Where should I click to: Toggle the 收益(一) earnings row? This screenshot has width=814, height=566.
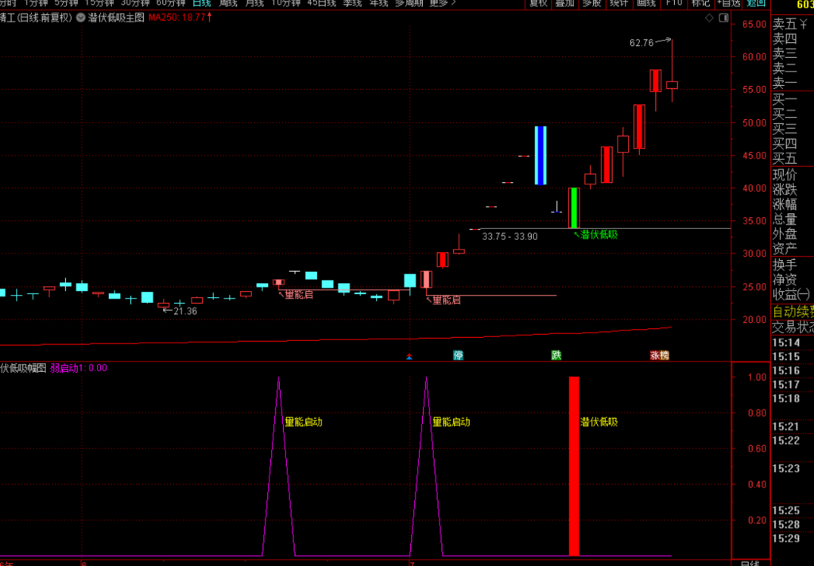(x=793, y=294)
